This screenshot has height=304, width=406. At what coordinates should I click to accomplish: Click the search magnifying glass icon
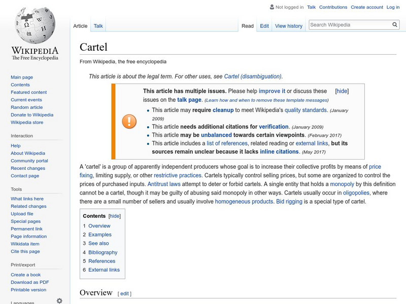pos(394,23)
